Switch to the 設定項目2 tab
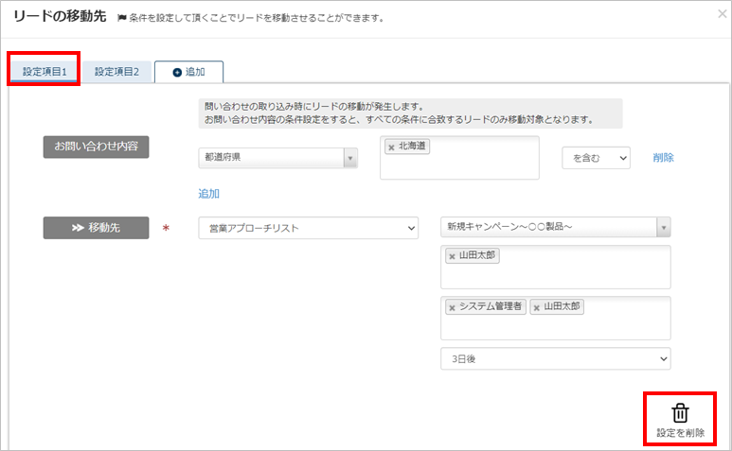This screenshot has width=732, height=451. coord(116,72)
